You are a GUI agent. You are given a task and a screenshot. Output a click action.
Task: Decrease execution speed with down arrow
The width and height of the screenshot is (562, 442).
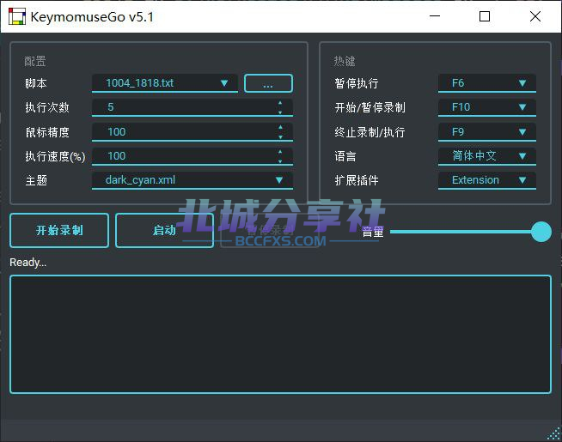280,161
